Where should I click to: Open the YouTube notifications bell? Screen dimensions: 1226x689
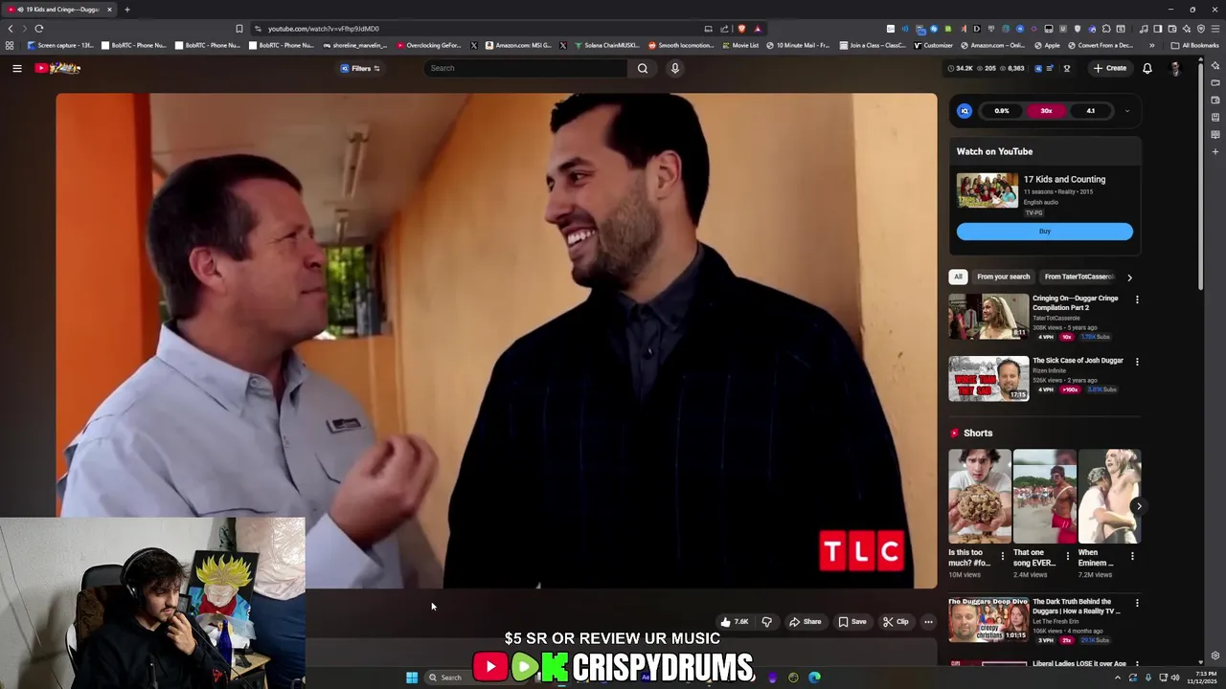tap(1147, 68)
